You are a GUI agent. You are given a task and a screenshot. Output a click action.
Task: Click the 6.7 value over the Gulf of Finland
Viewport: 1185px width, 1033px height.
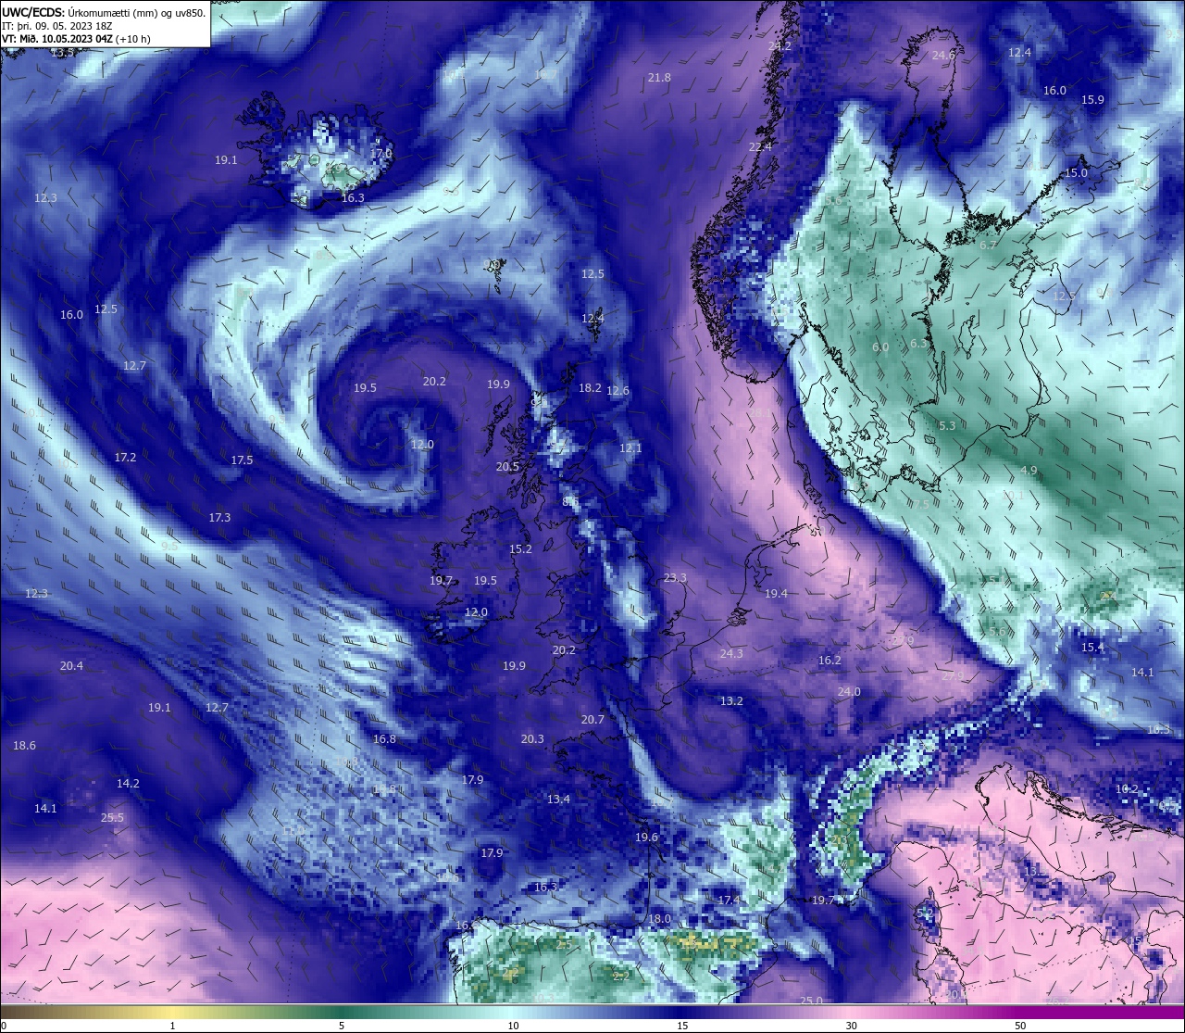[x=989, y=246]
